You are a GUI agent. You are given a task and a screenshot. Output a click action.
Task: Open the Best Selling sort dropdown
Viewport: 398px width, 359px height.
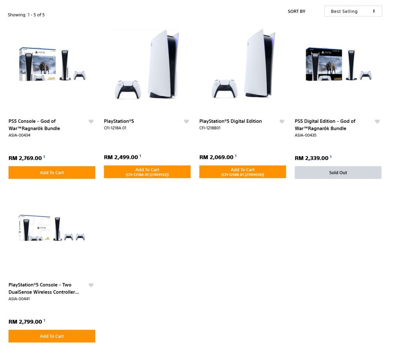353,11
